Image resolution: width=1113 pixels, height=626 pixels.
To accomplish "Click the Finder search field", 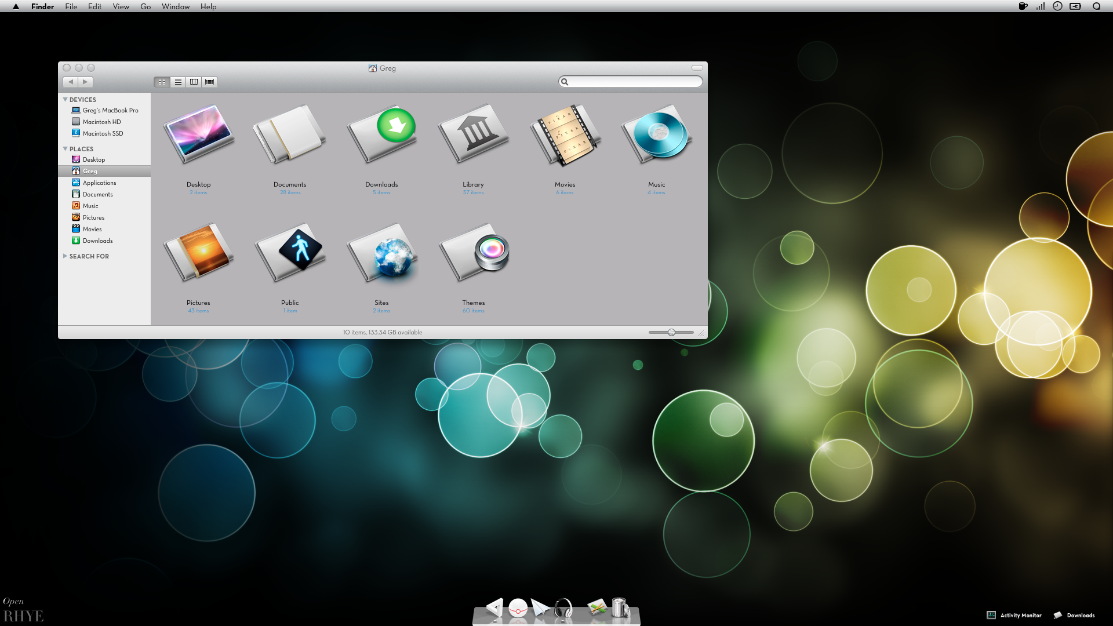I will point(633,82).
